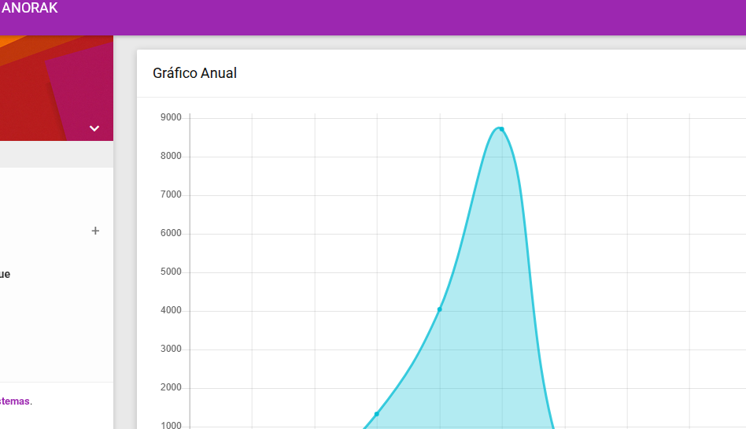This screenshot has width=746, height=429.
Task: Select the chart data point near 4000
Action: [x=439, y=309]
